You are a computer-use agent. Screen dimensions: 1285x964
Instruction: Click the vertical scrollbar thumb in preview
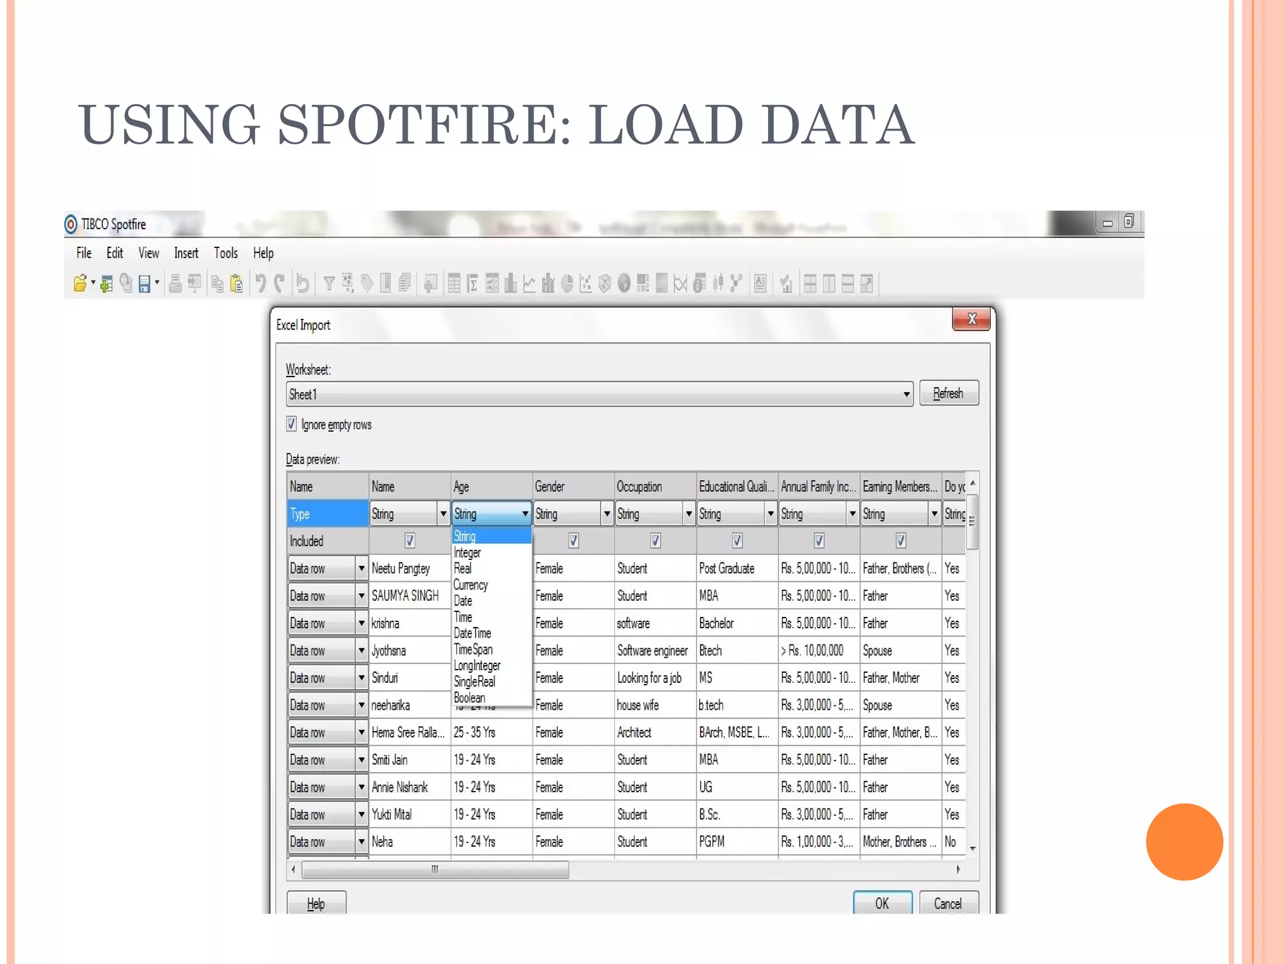coord(972,522)
